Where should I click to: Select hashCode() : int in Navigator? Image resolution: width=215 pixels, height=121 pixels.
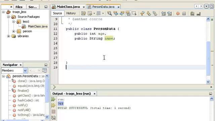pyautogui.click(x=28, y=100)
